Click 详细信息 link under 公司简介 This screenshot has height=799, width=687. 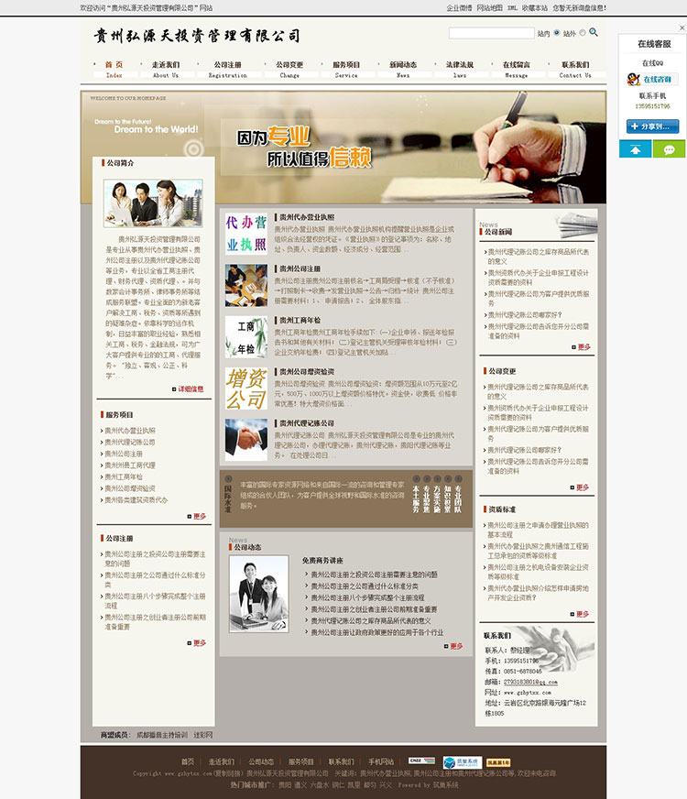click(x=190, y=389)
